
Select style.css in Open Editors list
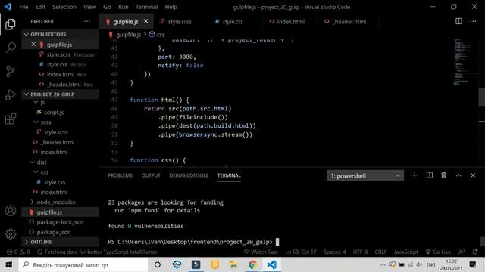pos(57,64)
